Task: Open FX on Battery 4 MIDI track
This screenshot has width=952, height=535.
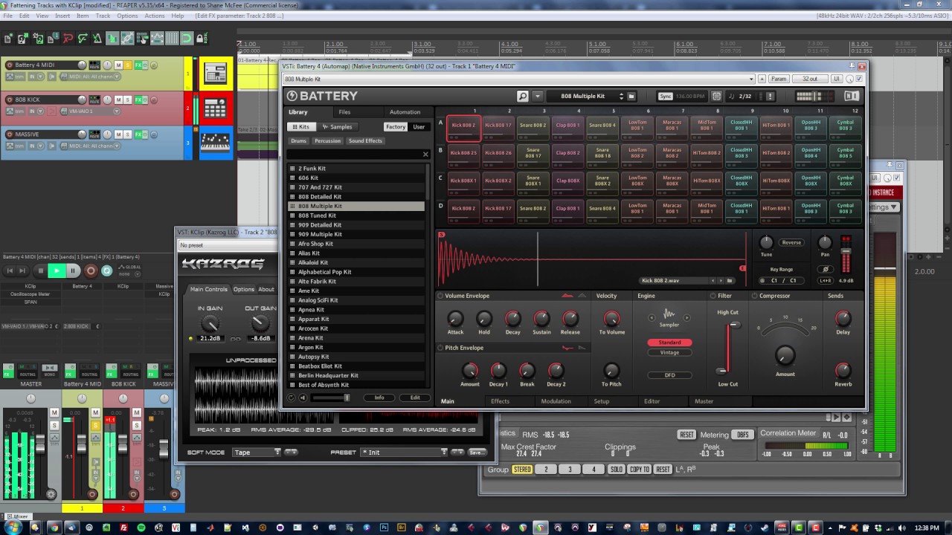Action: click(138, 65)
